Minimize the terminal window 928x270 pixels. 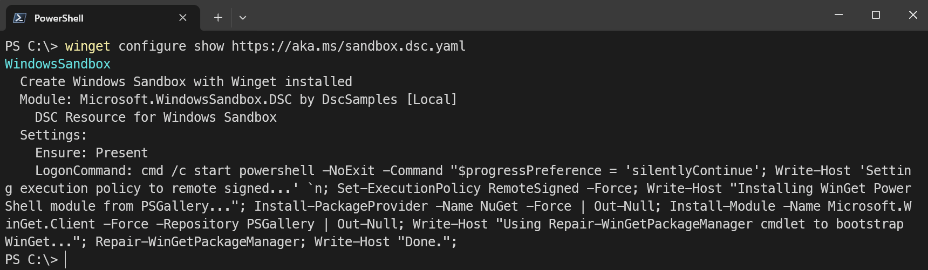pos(838,15)
